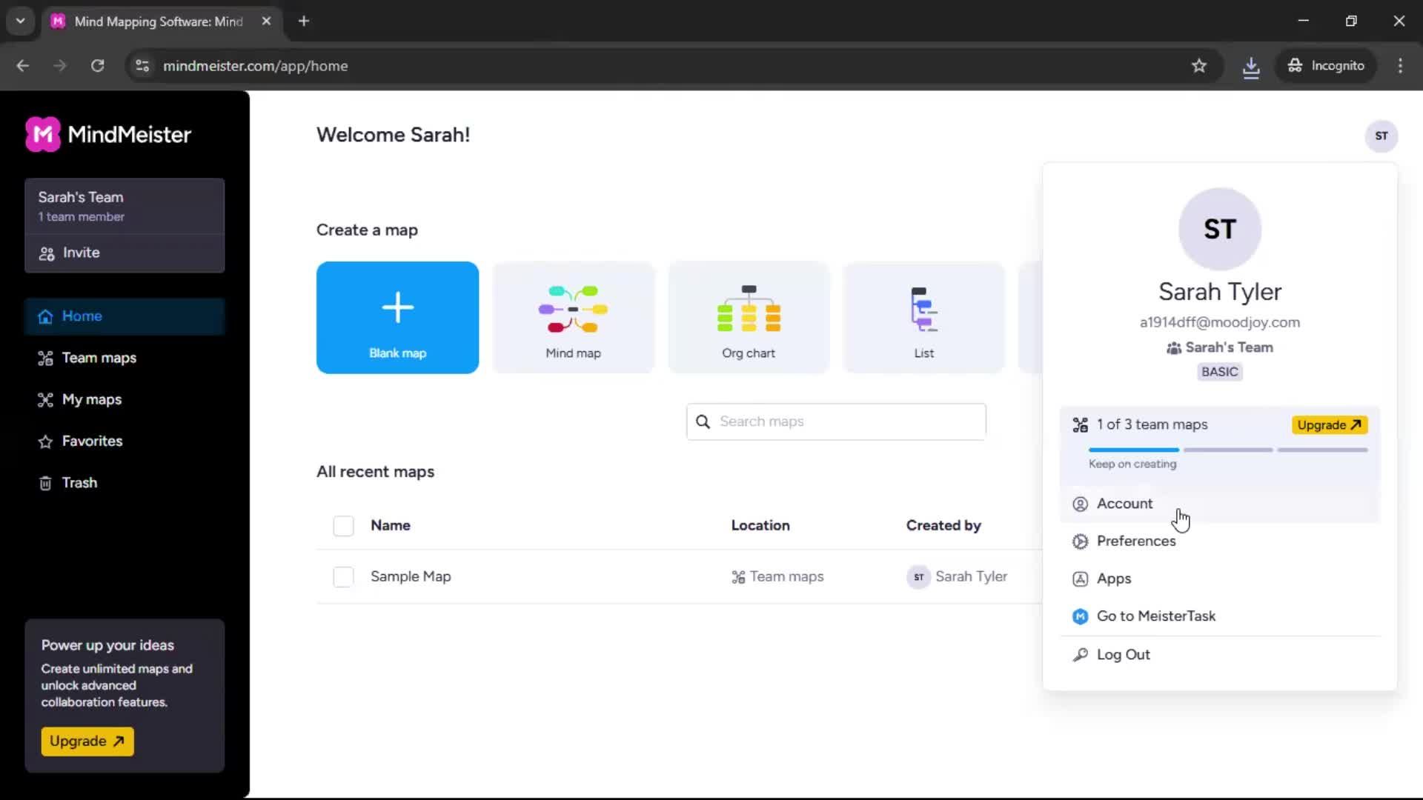Expand the Sarah's Team switcher

coord(124,206)
